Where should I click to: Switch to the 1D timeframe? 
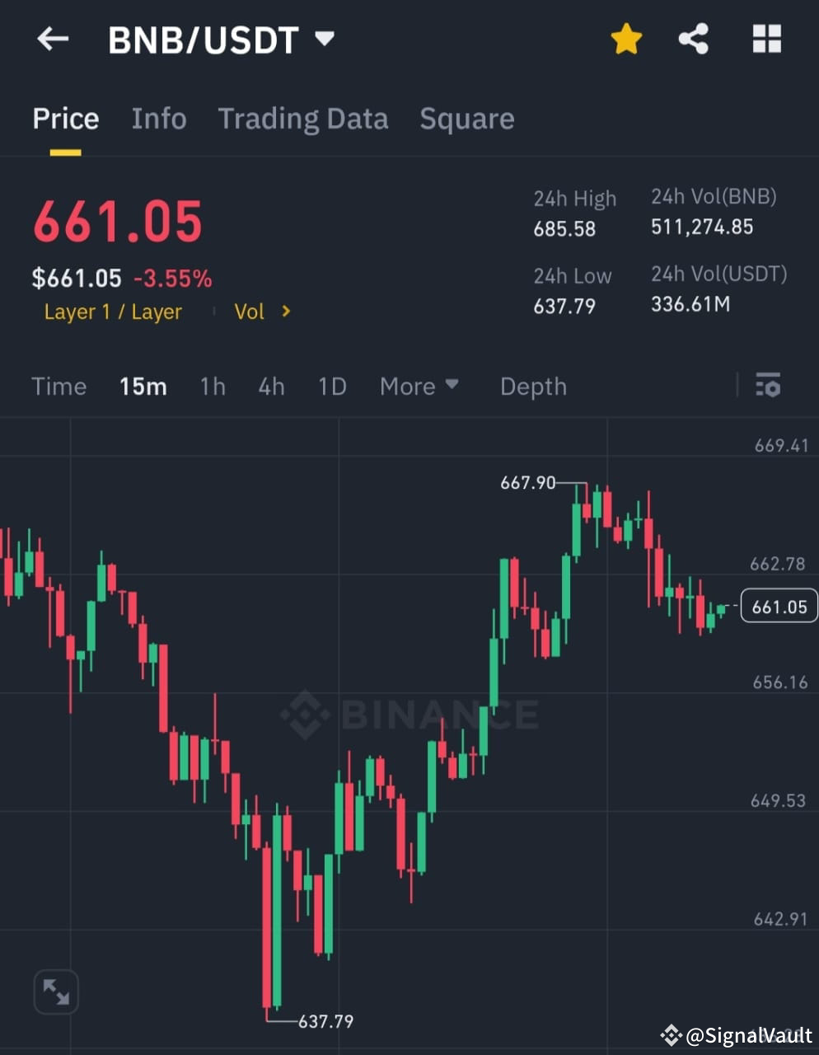pos(332,386)
